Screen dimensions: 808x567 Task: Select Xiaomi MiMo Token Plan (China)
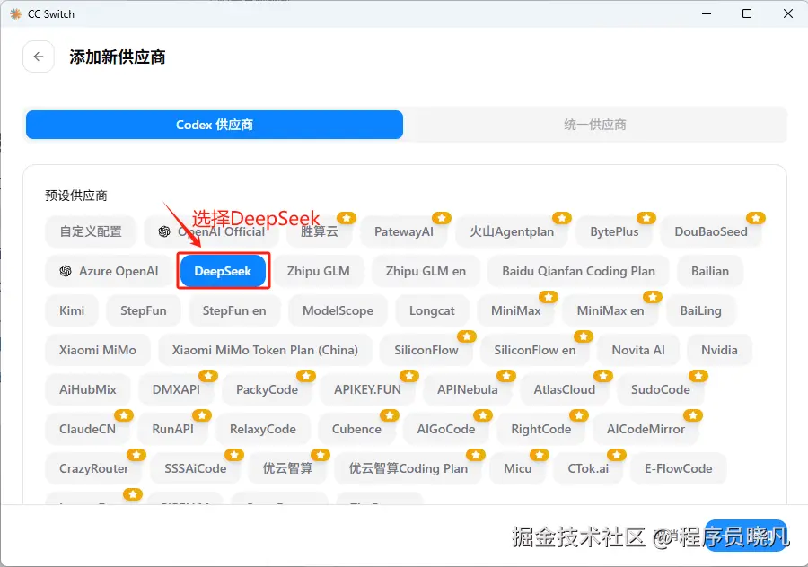point(265,350)
